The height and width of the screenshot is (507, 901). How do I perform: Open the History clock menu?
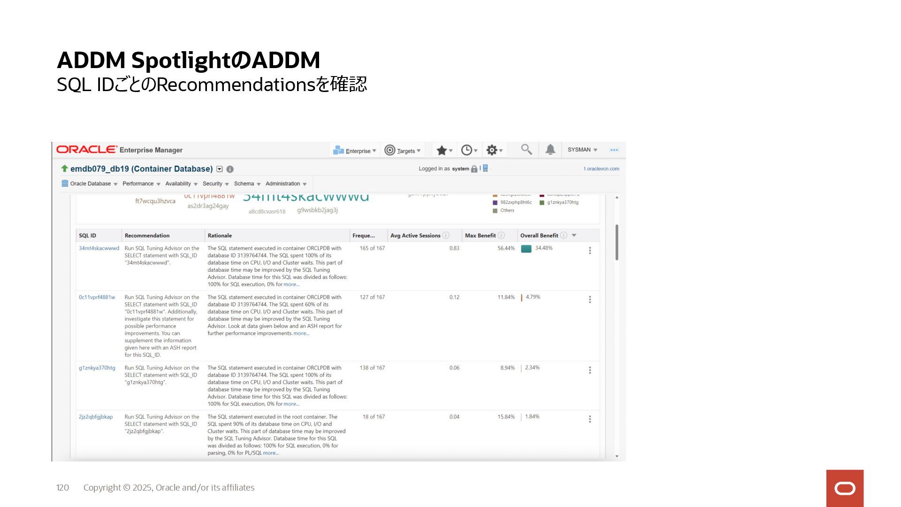469,150
